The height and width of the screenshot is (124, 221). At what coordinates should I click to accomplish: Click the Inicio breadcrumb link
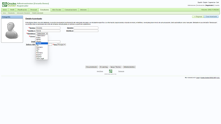[x=4, y=13]
